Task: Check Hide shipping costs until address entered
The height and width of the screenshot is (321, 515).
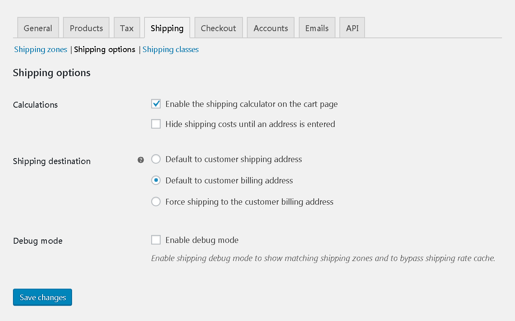Action: click(156, 124)
